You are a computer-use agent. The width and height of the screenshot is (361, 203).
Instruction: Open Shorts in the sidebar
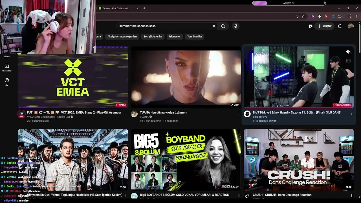tap(7, 56)
